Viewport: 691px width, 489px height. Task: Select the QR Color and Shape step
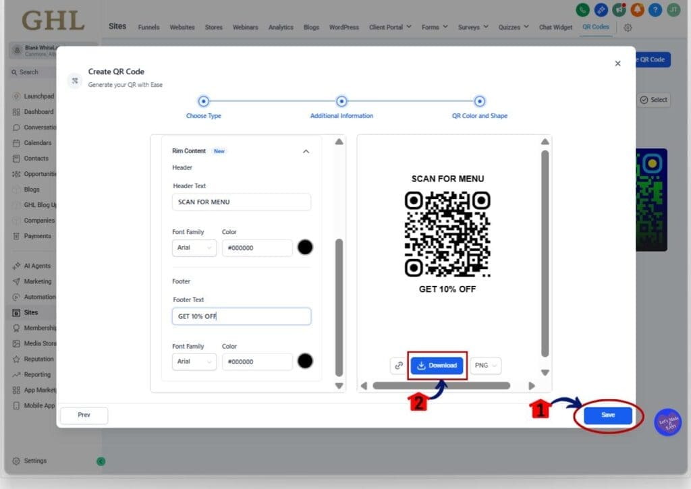480,101
